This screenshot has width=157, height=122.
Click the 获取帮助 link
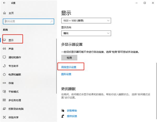pos(72,111)
